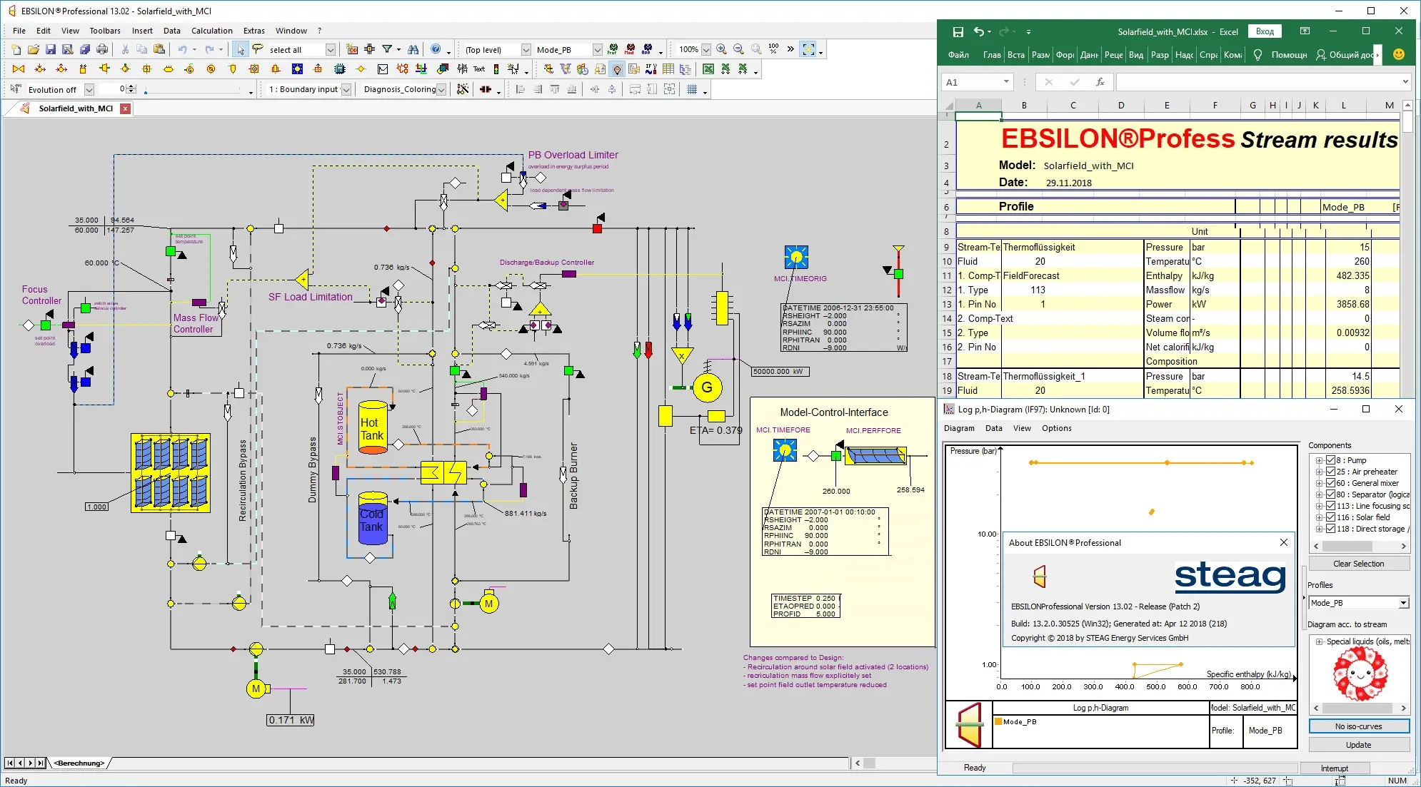Uncheck the '25 : Air preheater' component
The height and width of the screenshot is (787, 1421).
click(x=1330, y=472)
